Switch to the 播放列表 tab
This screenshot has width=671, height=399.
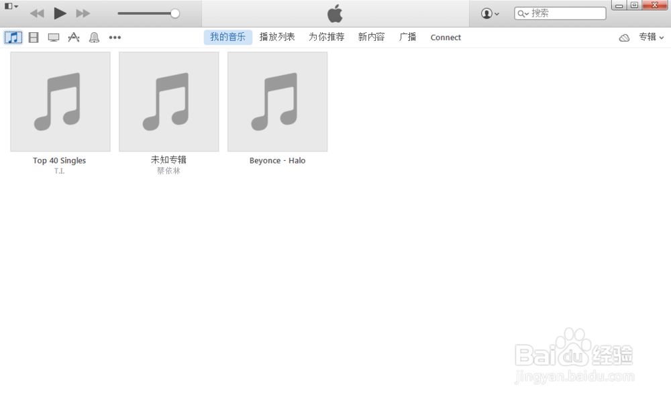coord(277,37)
